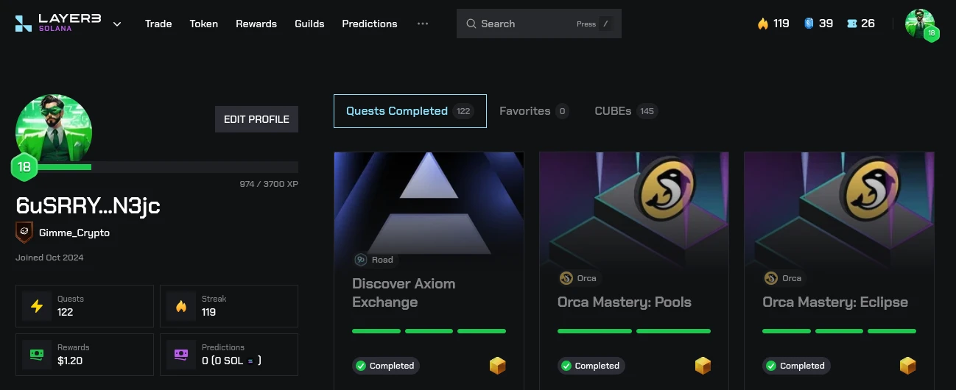Switch to the CUBEs tab
This screenshot has height=390, width=956.
pos(625,111)
